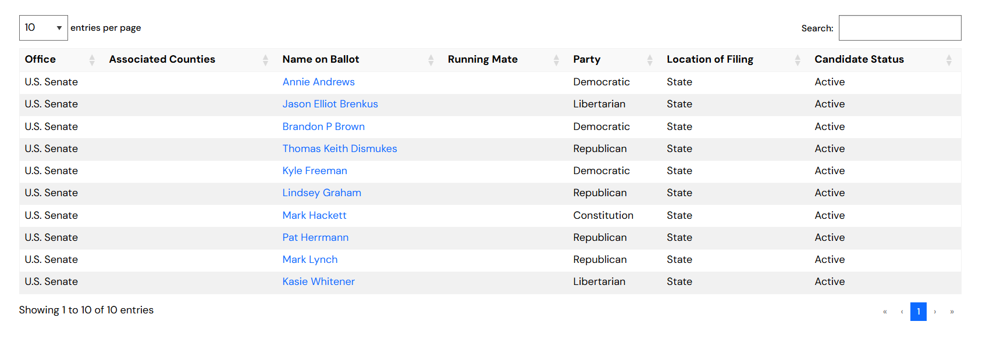Viewport: 993px width, 343px height.
Task: Open Thomas Keith Dismukes candidate link
Action: [x=340, y=149]
